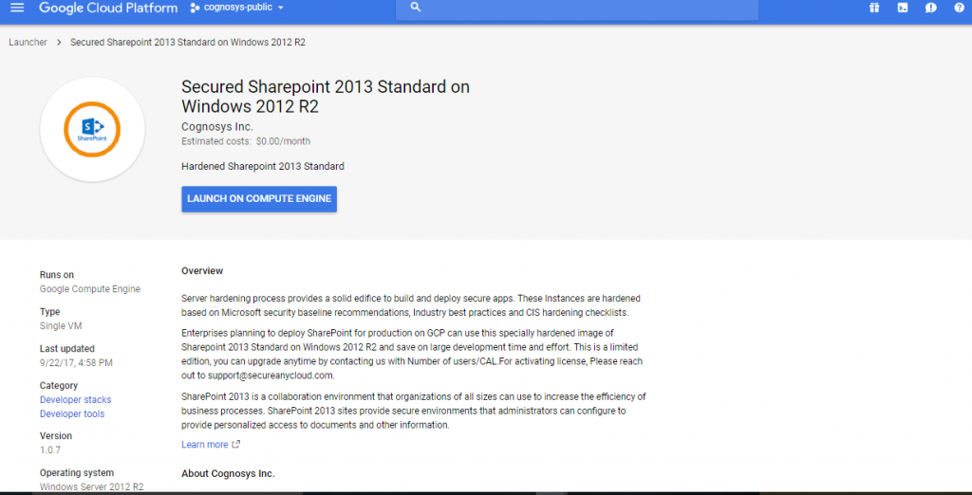Viewport: 972px width, 495px height.
Task: Click the 'Overview' heading
Action: (202, 270)
